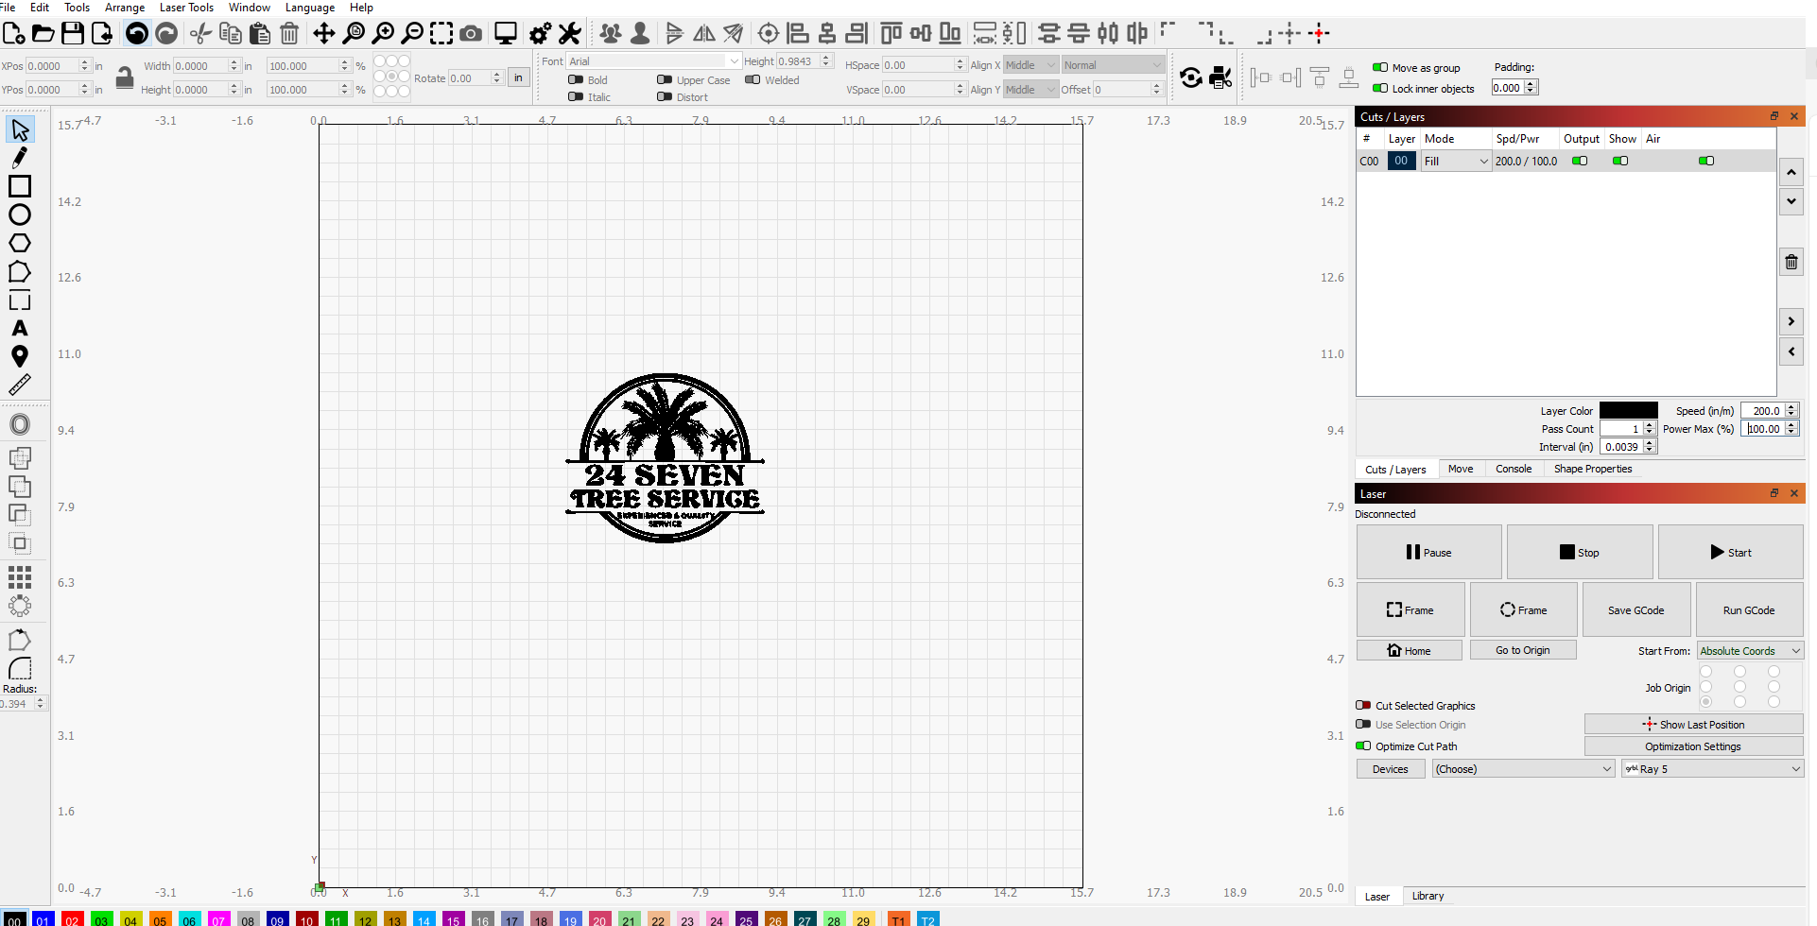This screenshot has width=1817, height=926.
Task: Disable Output for layer C00
Action: coord(1580,161)
